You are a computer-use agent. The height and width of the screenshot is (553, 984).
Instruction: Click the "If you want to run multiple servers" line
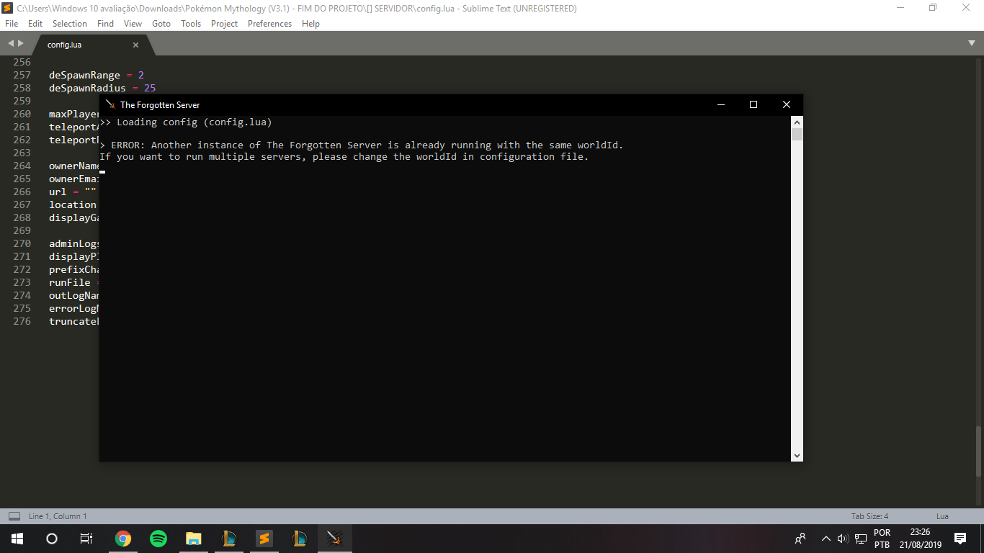(344, 157)
